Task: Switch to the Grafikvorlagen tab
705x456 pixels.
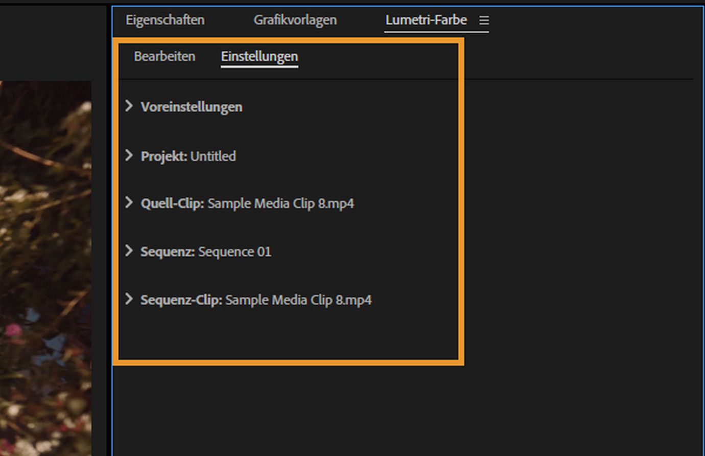Action: (x=295, y=20)
